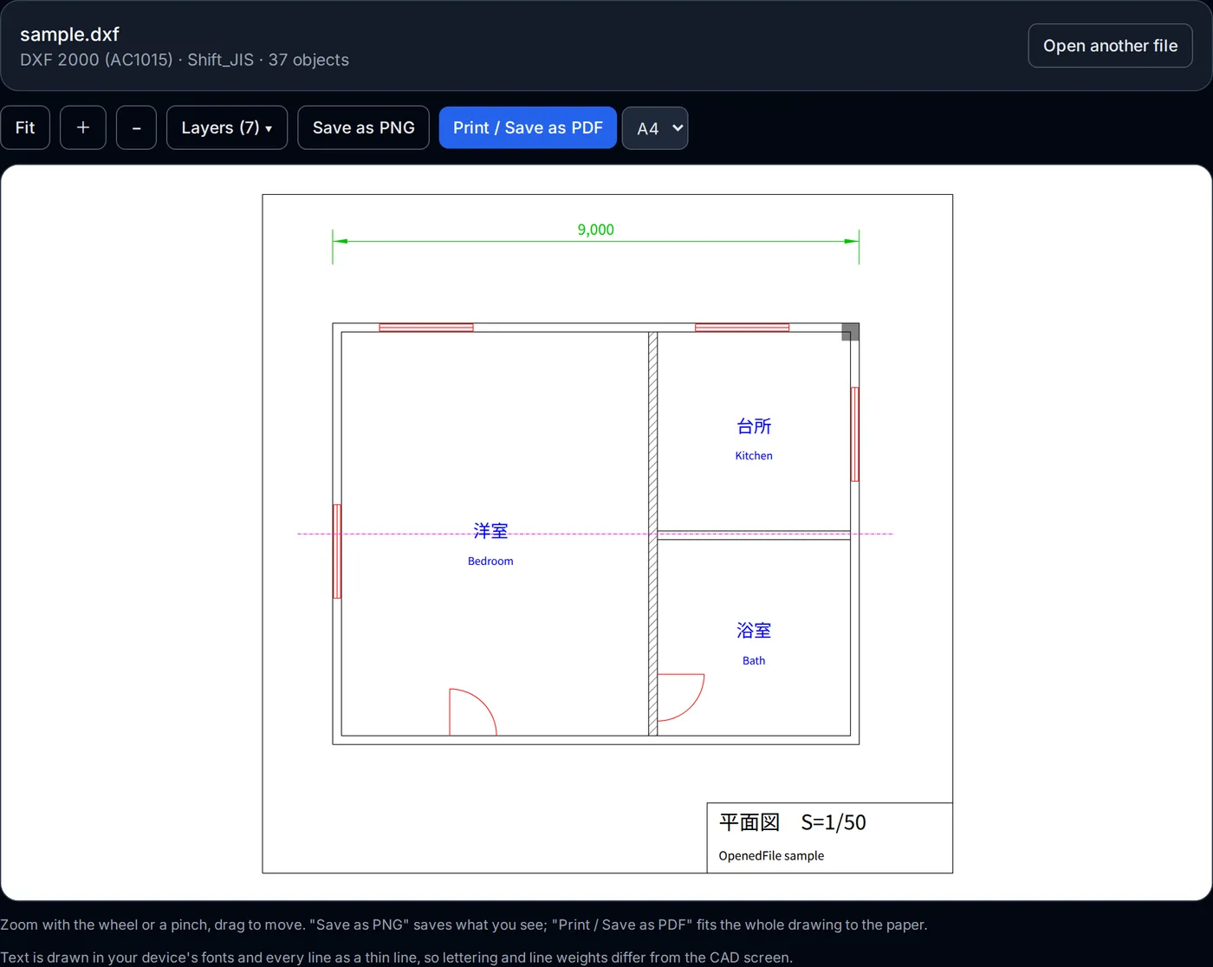Click the 台所 room label
The image size is (1213, 967).
coord(754,426)
